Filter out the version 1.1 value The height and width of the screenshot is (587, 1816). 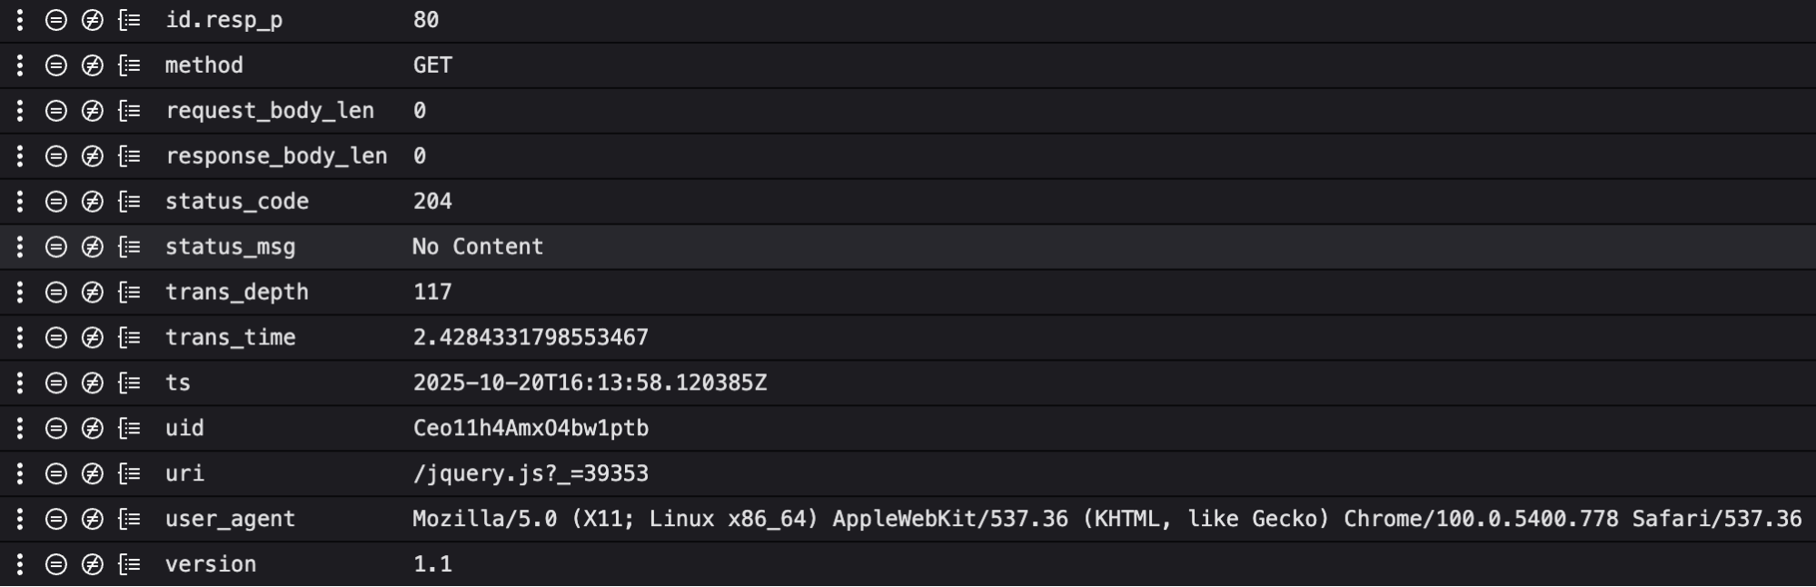[93, 564]
